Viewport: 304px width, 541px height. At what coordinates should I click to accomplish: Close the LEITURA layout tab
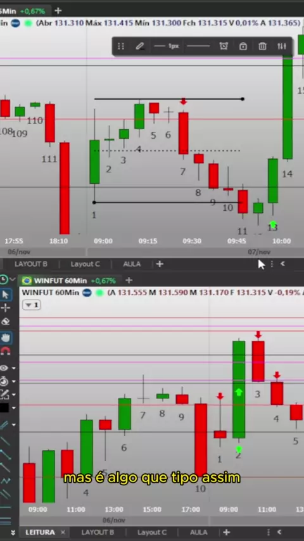tap(63, 532)
